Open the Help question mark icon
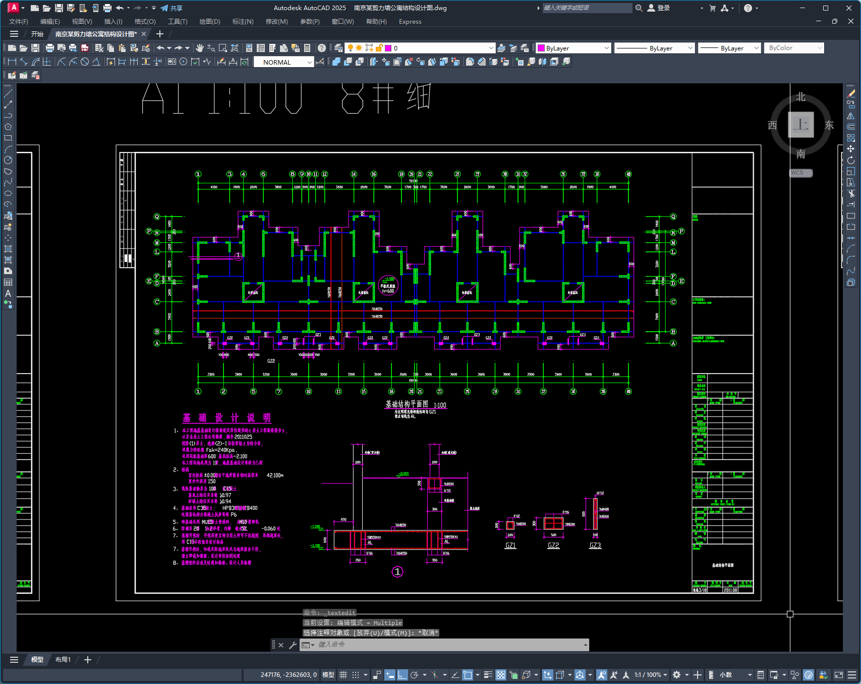Image resolution: width=861 pixels, height=684 pixels. [x=322, y=48]
